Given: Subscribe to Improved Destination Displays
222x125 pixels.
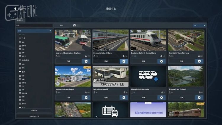Looking at the screenshot, I should pos(68,61).
